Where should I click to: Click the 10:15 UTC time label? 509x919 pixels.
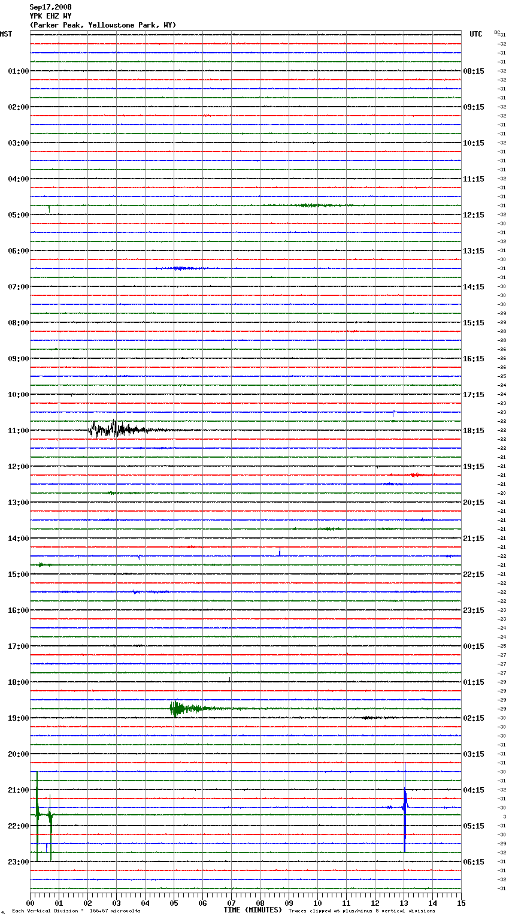tap(474, 143)
